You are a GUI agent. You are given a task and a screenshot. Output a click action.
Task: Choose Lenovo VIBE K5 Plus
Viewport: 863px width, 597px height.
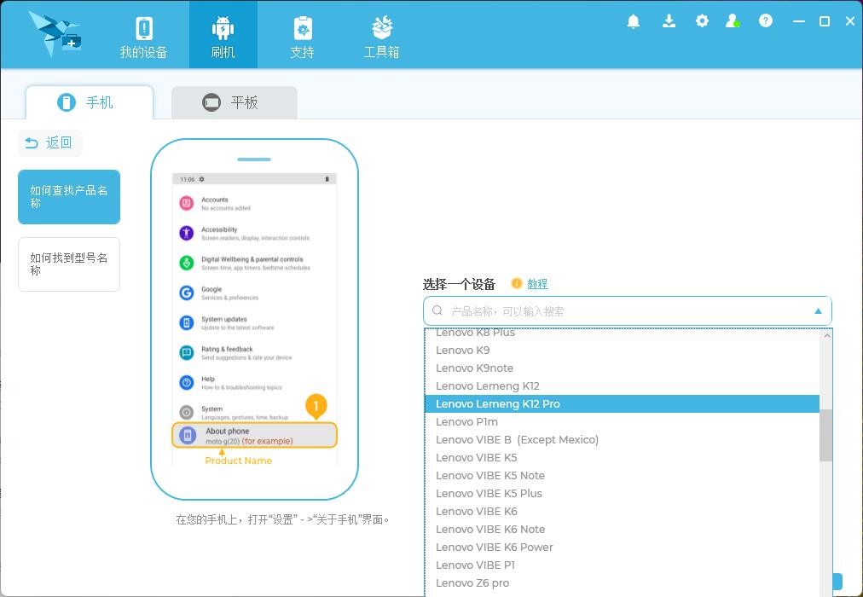pyautogui.click(x=622, y=493)
